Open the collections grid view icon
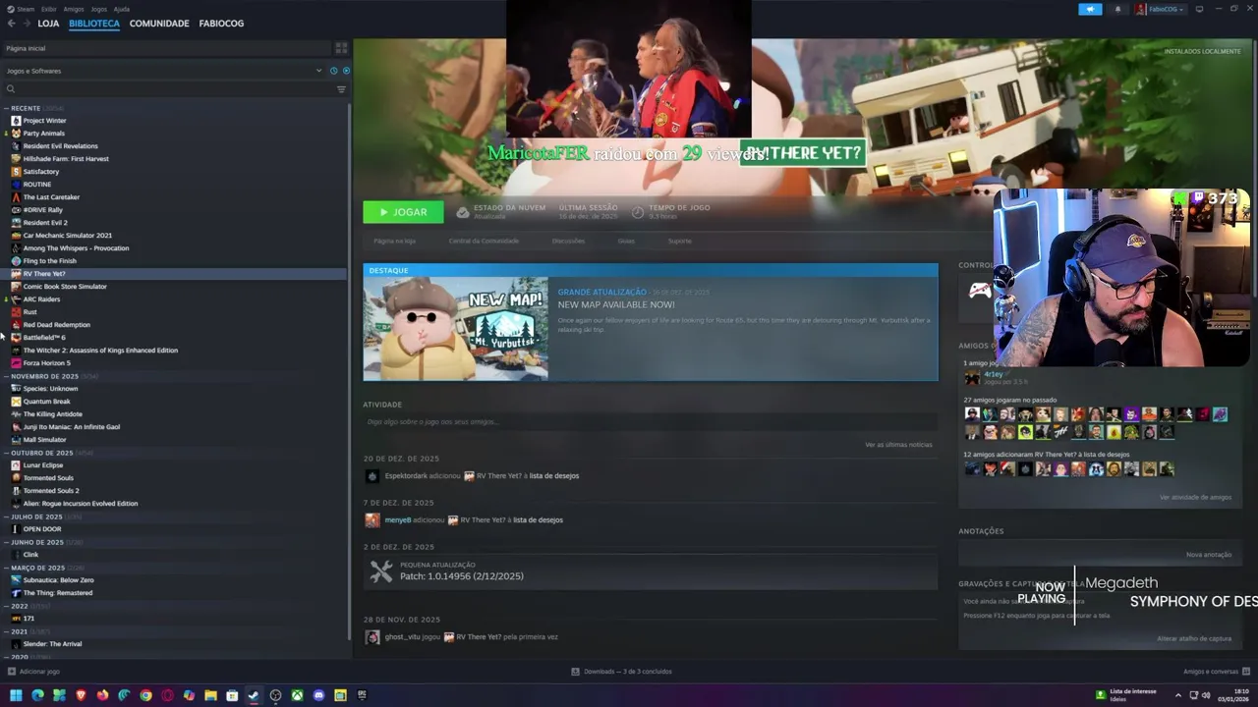The height and width of the screenshot is (707, 1258). tap(341, 48)
